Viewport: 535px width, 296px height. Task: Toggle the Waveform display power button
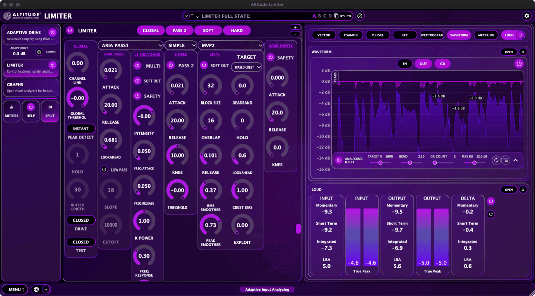(519, 64)
